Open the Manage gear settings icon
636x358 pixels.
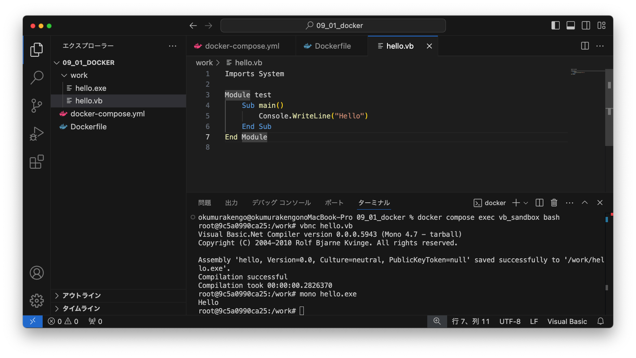tap(37, 301)
